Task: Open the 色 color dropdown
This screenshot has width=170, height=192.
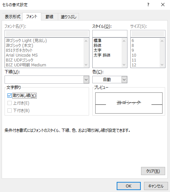Action: (124, 80)
